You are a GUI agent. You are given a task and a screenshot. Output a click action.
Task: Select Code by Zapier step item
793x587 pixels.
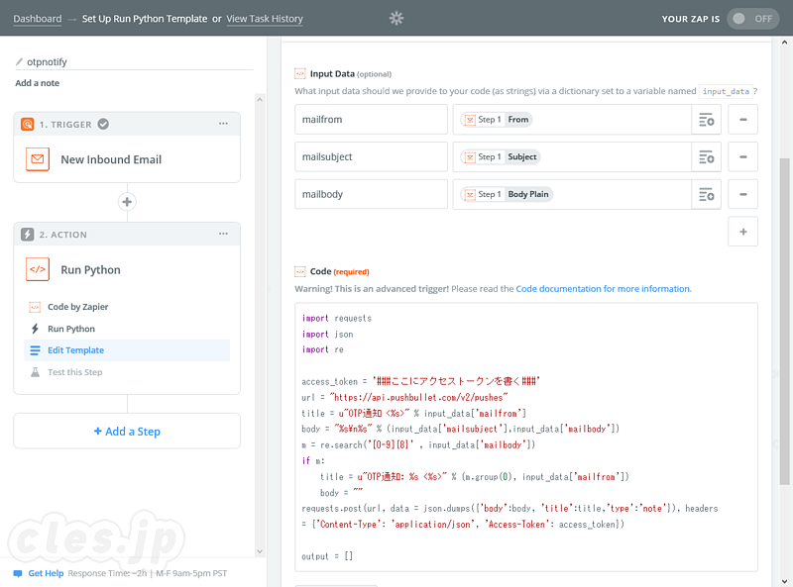click(x=77, y=307)
